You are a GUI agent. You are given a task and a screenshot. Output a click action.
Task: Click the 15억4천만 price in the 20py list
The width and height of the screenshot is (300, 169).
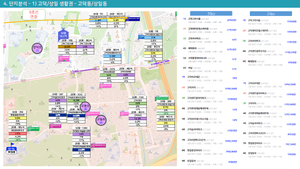292,22
